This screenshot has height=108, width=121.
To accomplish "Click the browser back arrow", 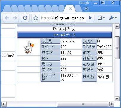I will point(7,18).
